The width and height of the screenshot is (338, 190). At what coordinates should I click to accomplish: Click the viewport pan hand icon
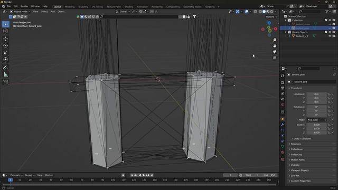tap(275, 46)
